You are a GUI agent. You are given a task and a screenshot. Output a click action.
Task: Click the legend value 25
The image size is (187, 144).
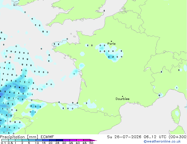[x=57, y=143]
